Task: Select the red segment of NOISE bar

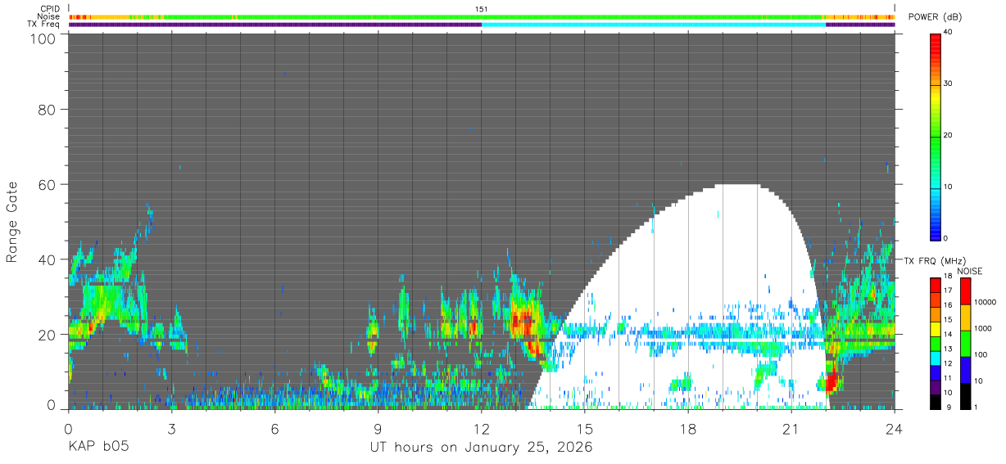Action: [965, 291]
